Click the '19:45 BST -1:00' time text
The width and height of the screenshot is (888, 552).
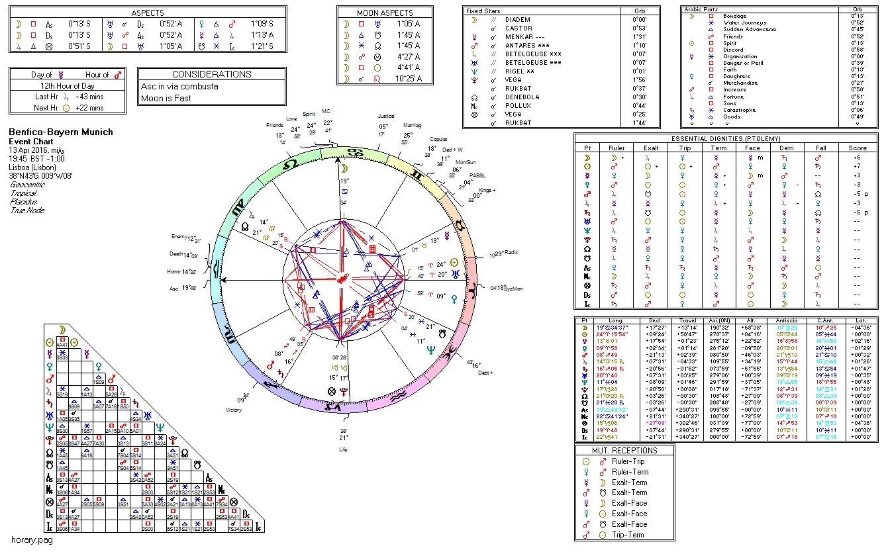tap(38, 159)
